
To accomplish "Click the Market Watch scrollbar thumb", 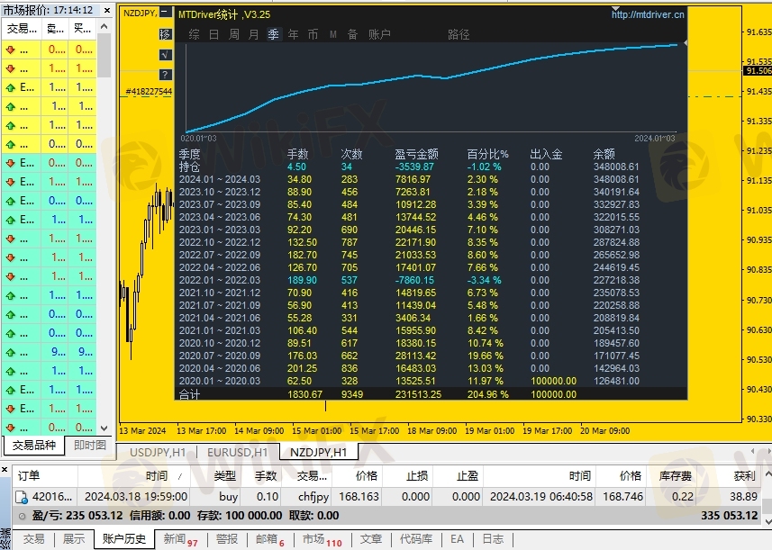I will click(104, 55).
